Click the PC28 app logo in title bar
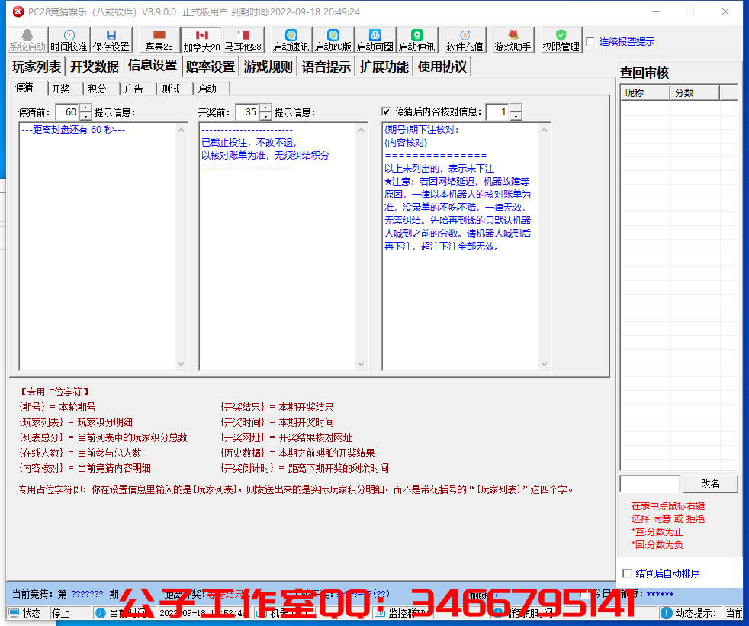The height and width of the screenshot is (626, 749). click(18, 11)
